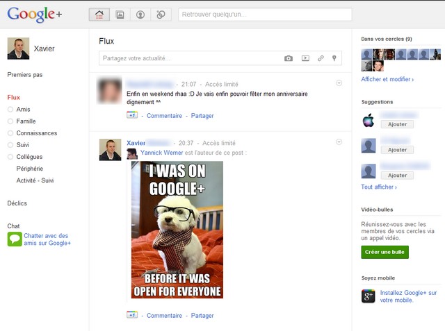The image size is (445, 331).
Task: Add location with the pin icon
Action: point(334,58)
